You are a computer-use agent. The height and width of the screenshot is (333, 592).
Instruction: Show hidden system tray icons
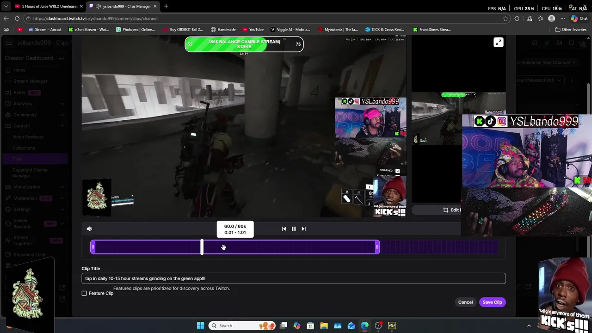pyautogui.click(x=529, y=326)
